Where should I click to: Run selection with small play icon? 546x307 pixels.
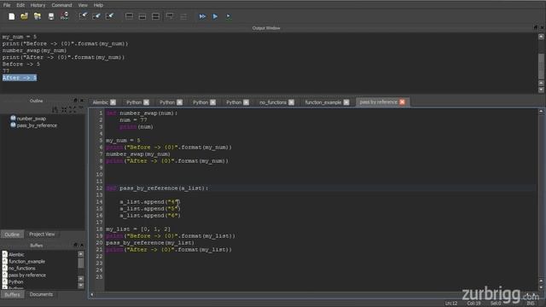[x=228, y=16]
